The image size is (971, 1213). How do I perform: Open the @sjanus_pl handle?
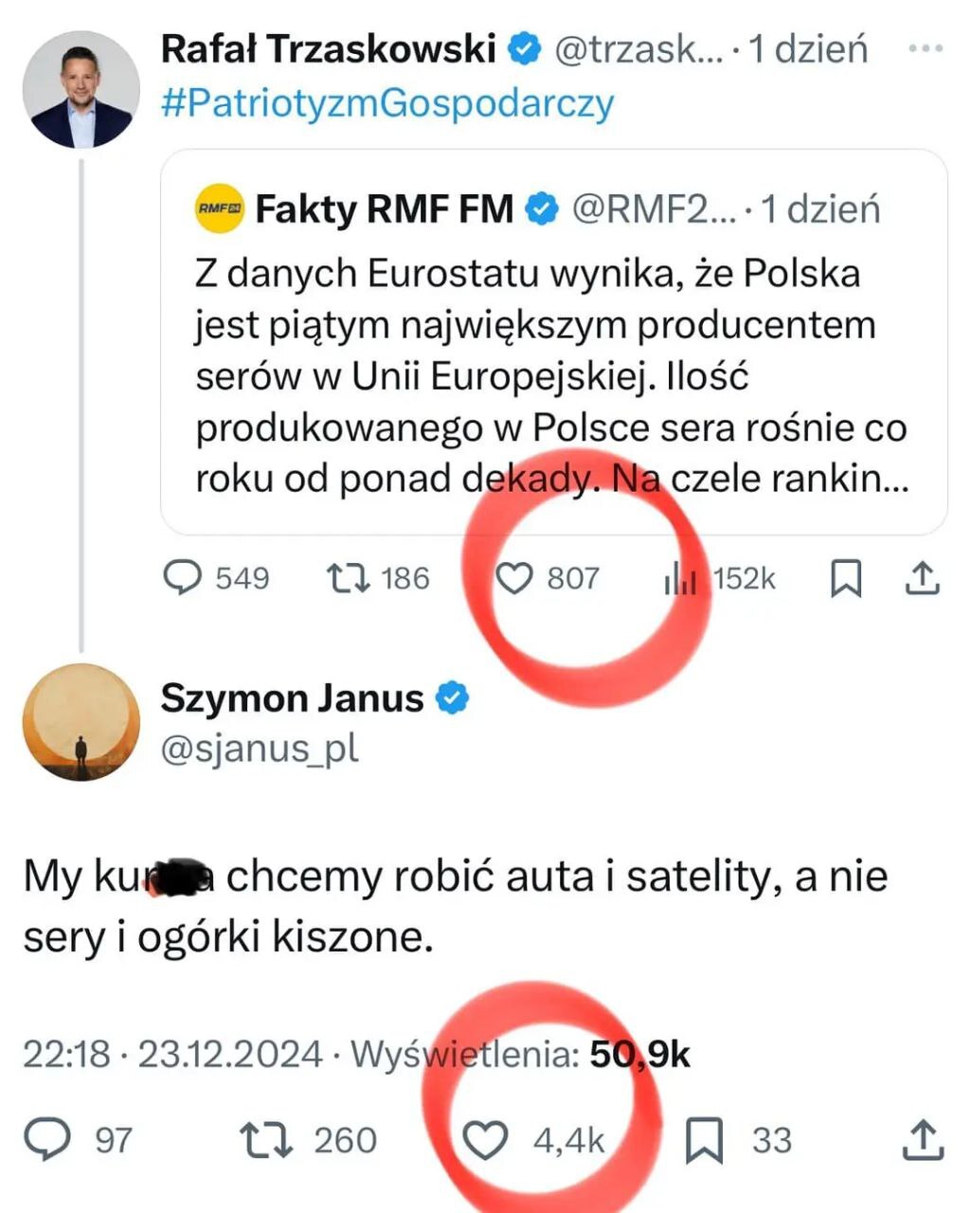[x=260, y=749]
